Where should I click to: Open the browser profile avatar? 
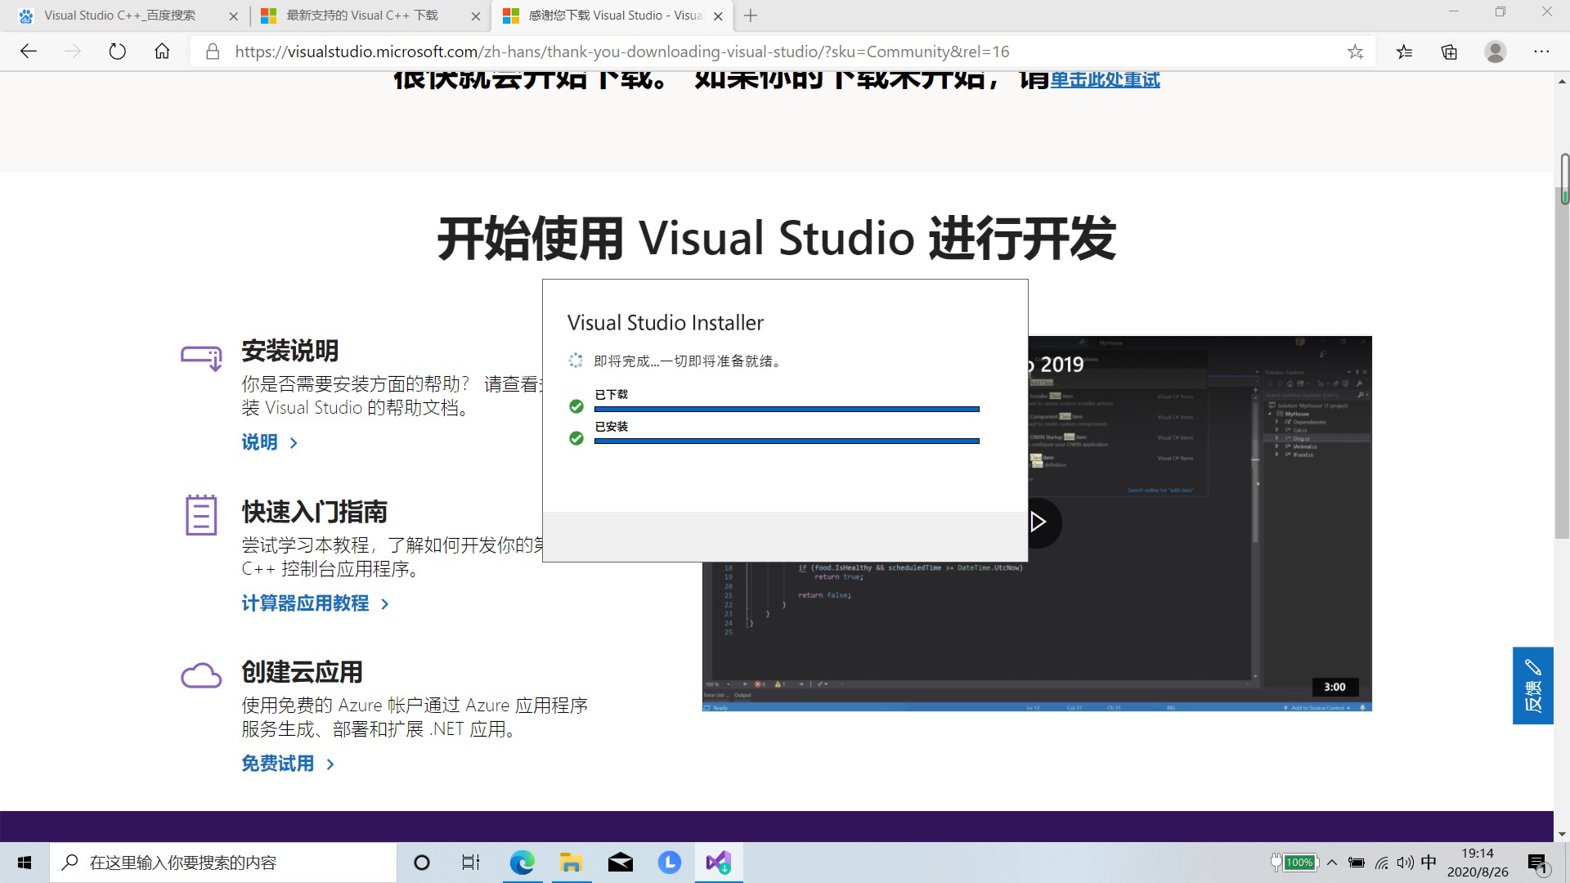click(x=1496, y=52)
